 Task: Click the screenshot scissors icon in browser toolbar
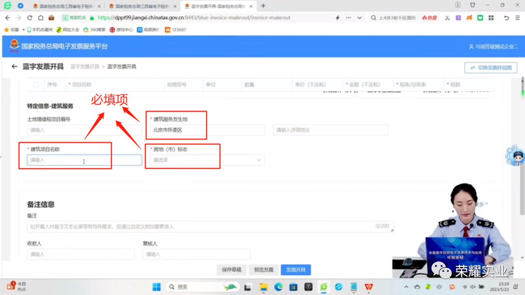(448, 17)
